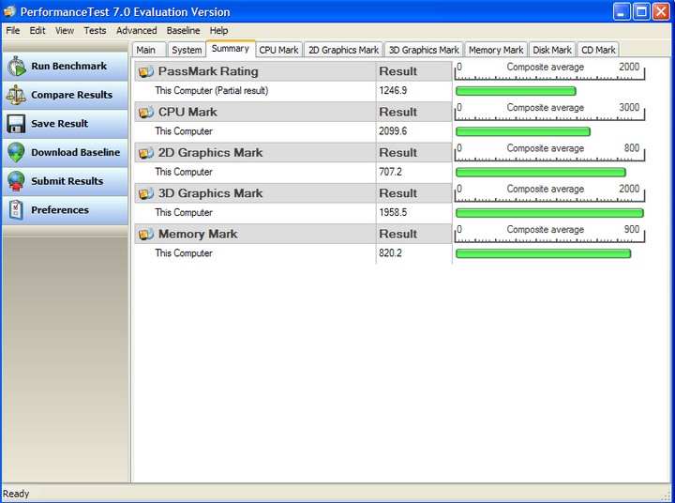The height and width of the screenshot is (503, 675).
Task: Click the floppy disk icon beside Save Result
Action: tap(16, 124)
